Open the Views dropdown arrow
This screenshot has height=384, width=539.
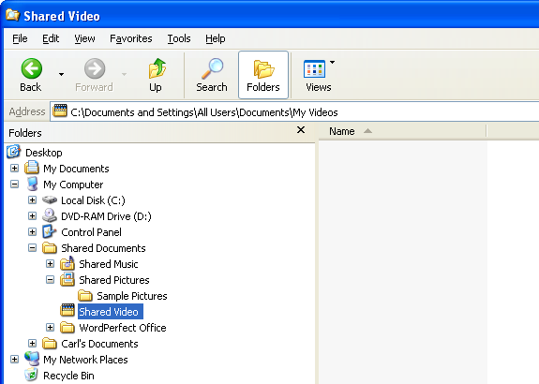coord(332,62)
